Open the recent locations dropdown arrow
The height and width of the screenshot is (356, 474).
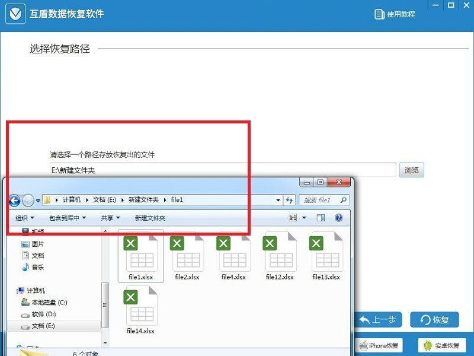[38, 201]
